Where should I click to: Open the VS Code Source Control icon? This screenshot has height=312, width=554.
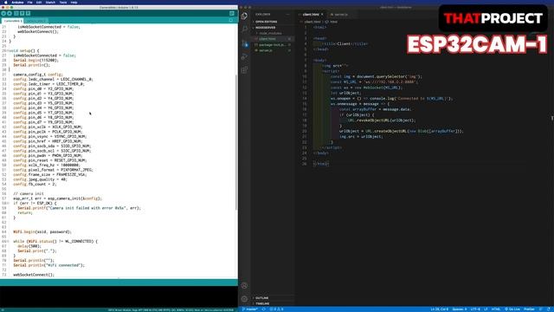click(244, 43)
